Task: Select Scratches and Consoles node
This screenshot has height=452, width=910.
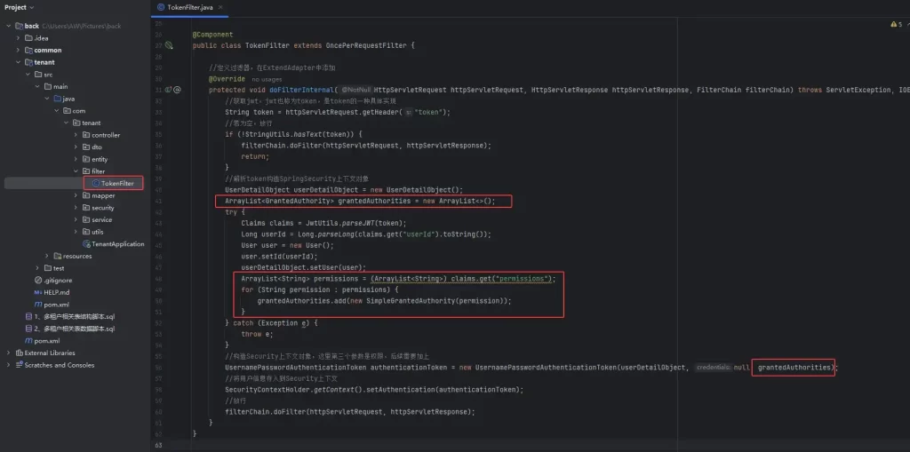Action: (x=59, y=365)
